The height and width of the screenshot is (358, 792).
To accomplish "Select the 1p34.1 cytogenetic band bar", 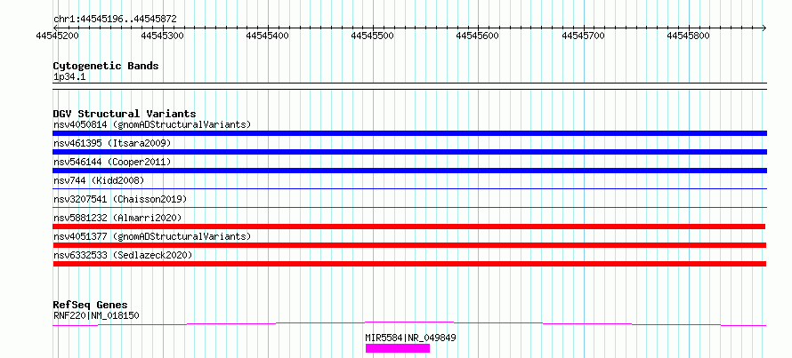I will tap(409, 86).
